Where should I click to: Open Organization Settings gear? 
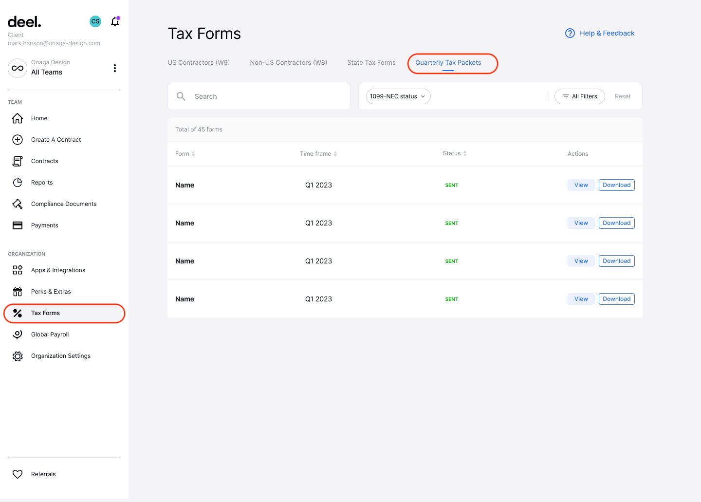[18, 356]
